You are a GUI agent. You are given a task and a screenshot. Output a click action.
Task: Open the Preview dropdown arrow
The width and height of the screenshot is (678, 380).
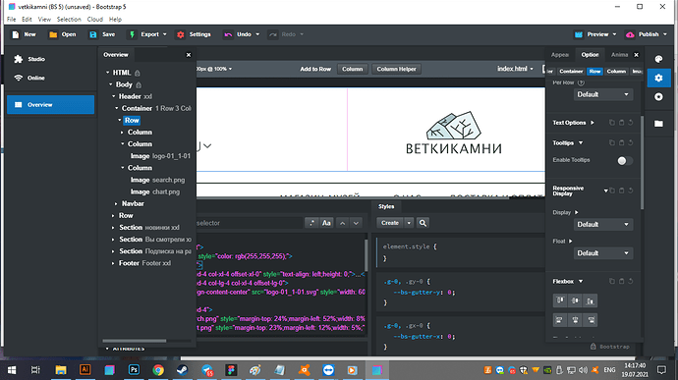click(614, 34)
